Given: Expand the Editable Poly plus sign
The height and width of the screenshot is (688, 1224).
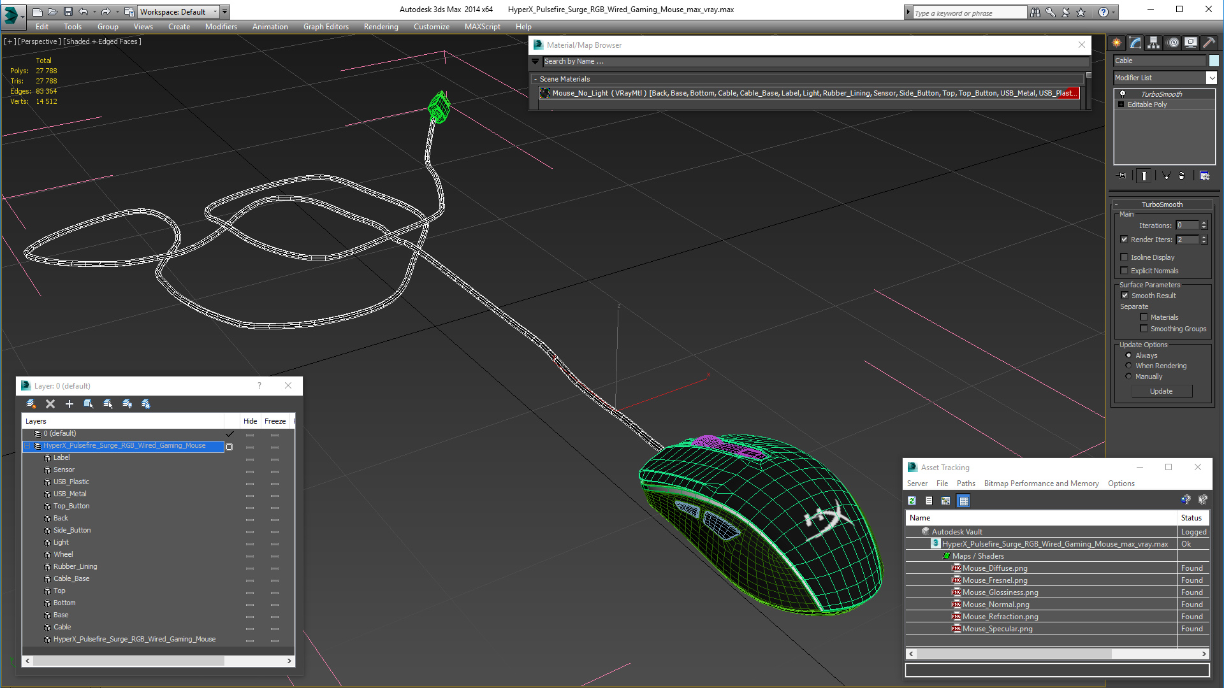Looking at the screenshot, I should pos(1121,104).
